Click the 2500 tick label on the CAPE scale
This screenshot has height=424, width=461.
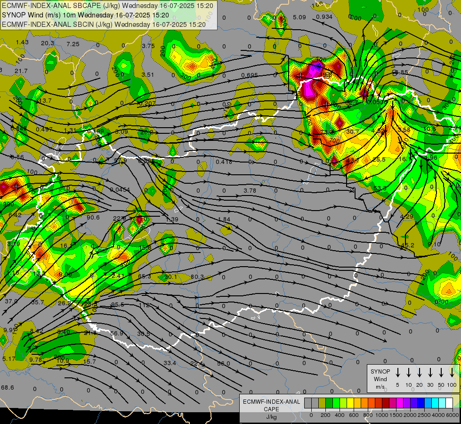pyautogui.click(x=424, y=415)
